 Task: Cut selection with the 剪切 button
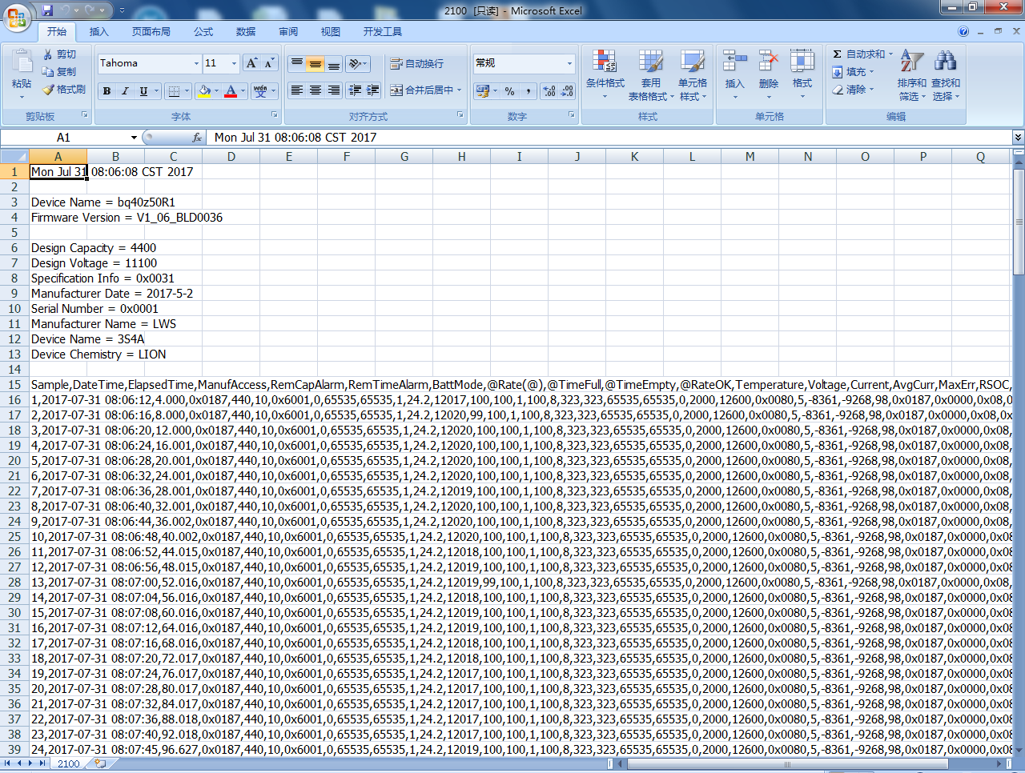[x=60, y=54]
